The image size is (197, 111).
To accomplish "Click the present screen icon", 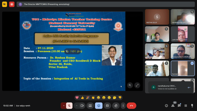I will (90, 105).
